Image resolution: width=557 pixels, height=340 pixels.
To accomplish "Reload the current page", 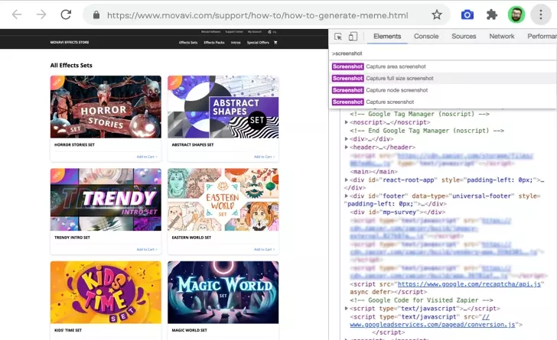I will [x=66, y=15].
